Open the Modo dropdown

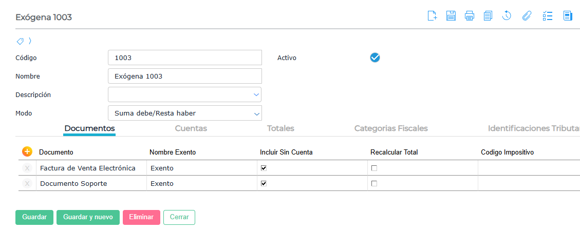click(x=257, y=113)
